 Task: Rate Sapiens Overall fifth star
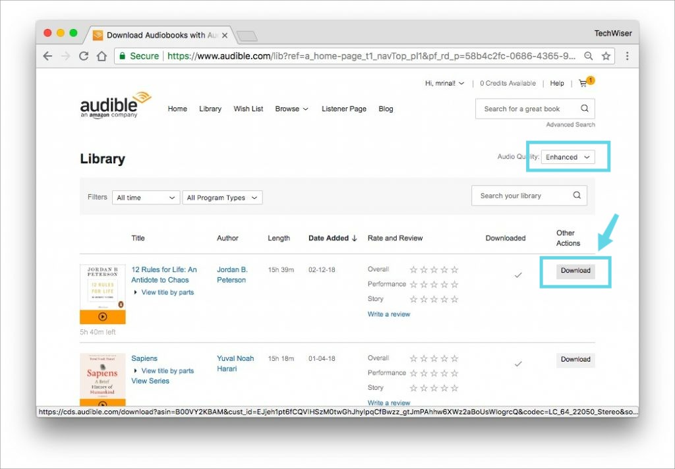click(455, 358)
